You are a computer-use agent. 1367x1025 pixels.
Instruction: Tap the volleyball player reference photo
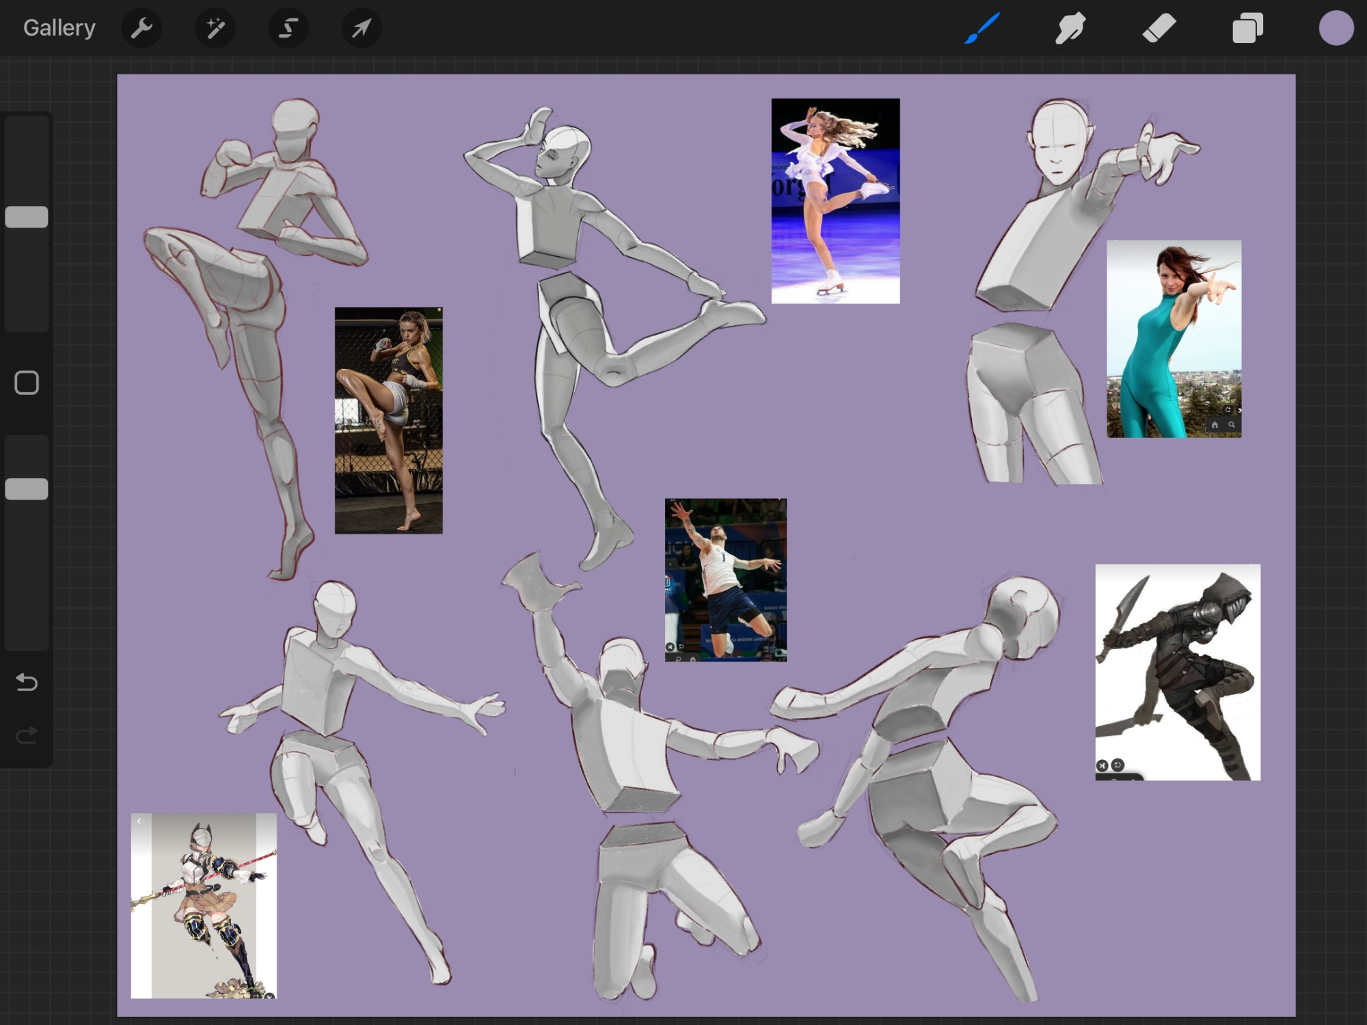tap(726, 580)
